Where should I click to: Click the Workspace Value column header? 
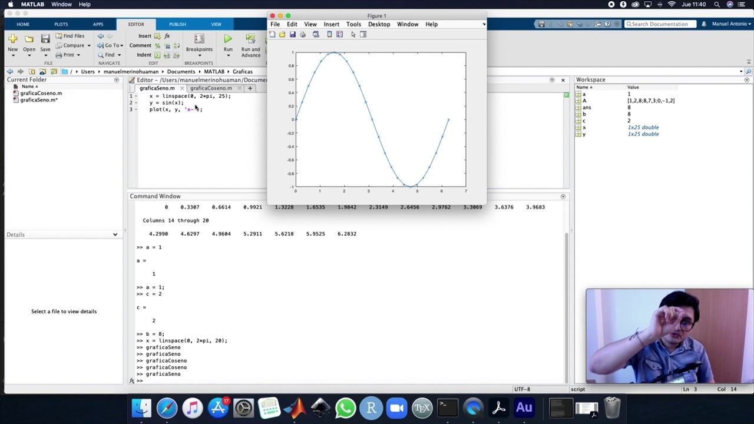[x=651, y=87]
